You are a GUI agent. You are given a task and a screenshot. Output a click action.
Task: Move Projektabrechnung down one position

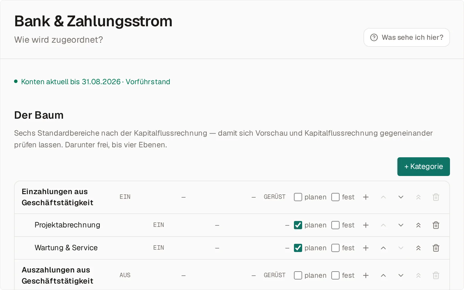tap(401, 225)
